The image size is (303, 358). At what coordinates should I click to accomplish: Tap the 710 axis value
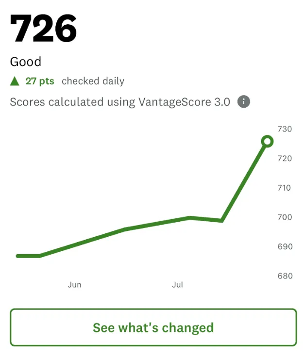(x=284, y=188)
